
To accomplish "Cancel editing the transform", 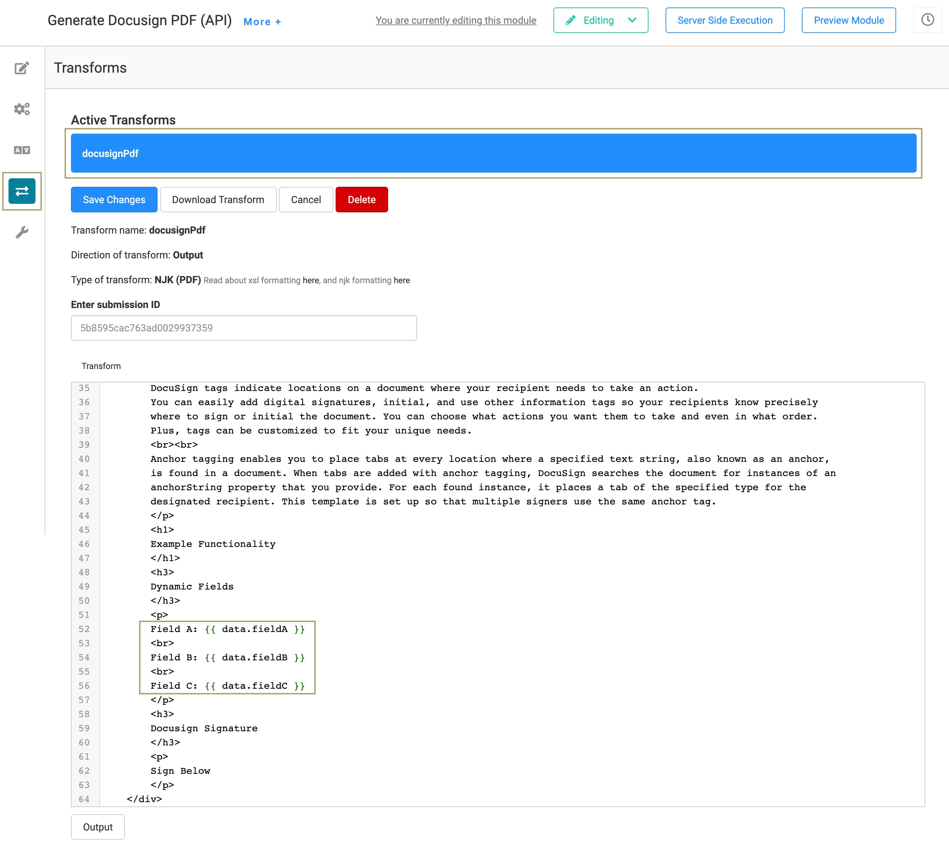I will tap(306, 200).
